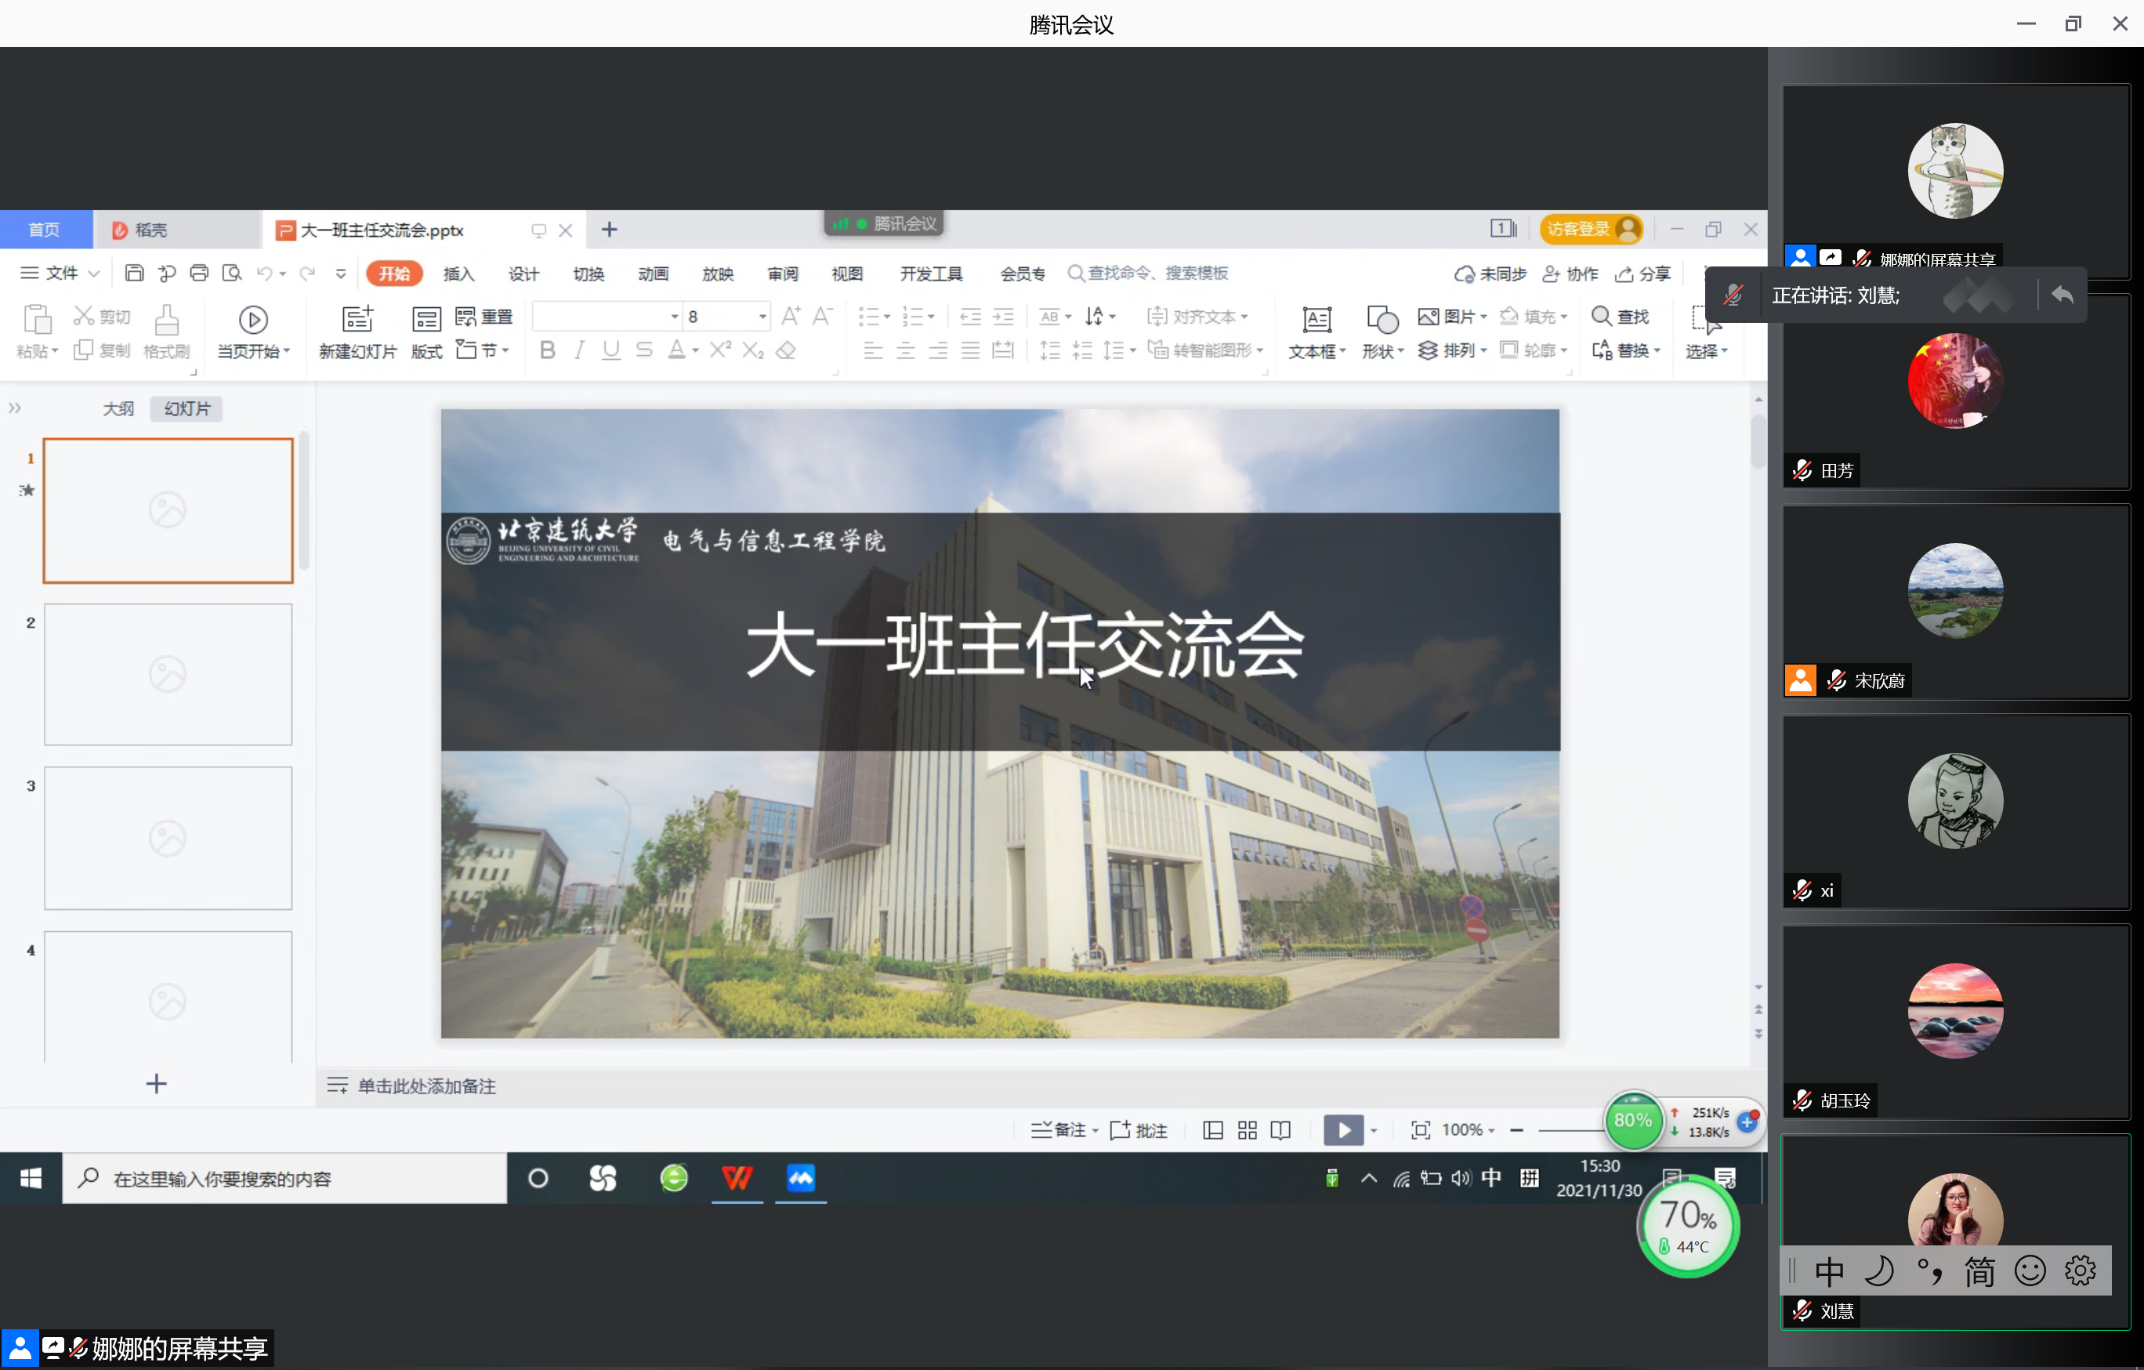Toggle Bold text formatting
Screen dimensions: 2144x1370
tap(548, 350)
